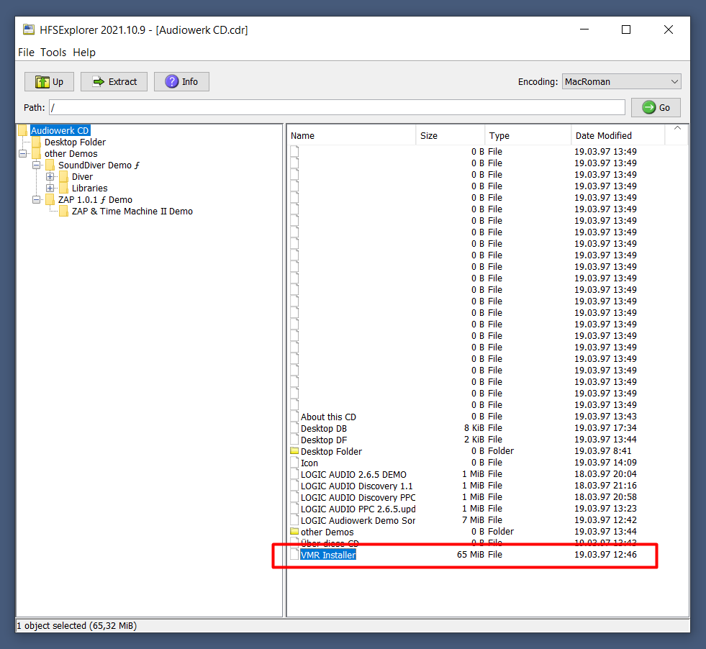
Task: Click date 19.03.97 17:34 of Desktop DB
Action: [x=605, y=428]
